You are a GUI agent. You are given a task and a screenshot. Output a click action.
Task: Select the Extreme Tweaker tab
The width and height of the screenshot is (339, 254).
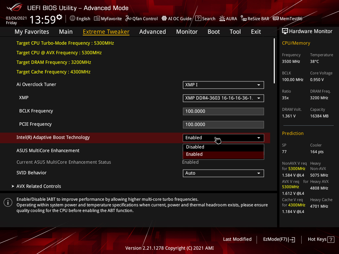(x=106, y=32)
